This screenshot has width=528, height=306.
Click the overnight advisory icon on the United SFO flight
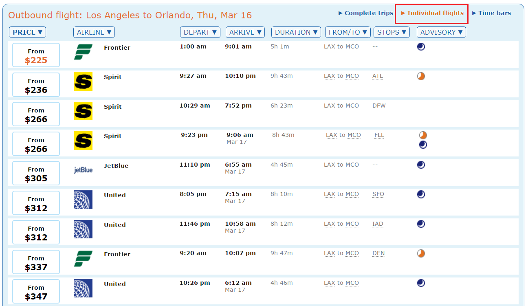421,194
